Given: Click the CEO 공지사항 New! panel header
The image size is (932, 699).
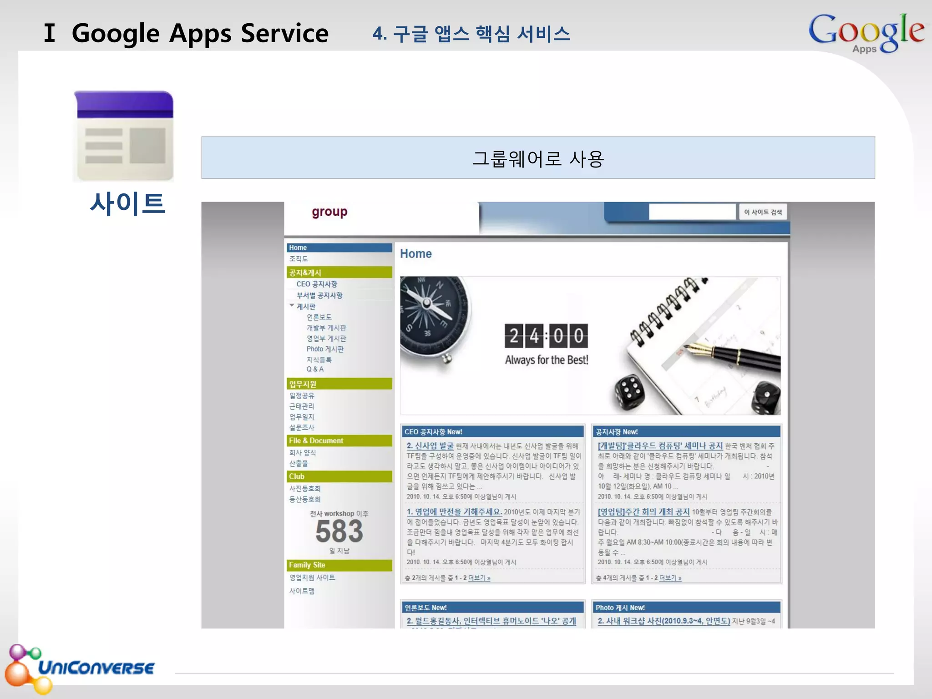Looking at the screenshot, I should tap(493, 432).
